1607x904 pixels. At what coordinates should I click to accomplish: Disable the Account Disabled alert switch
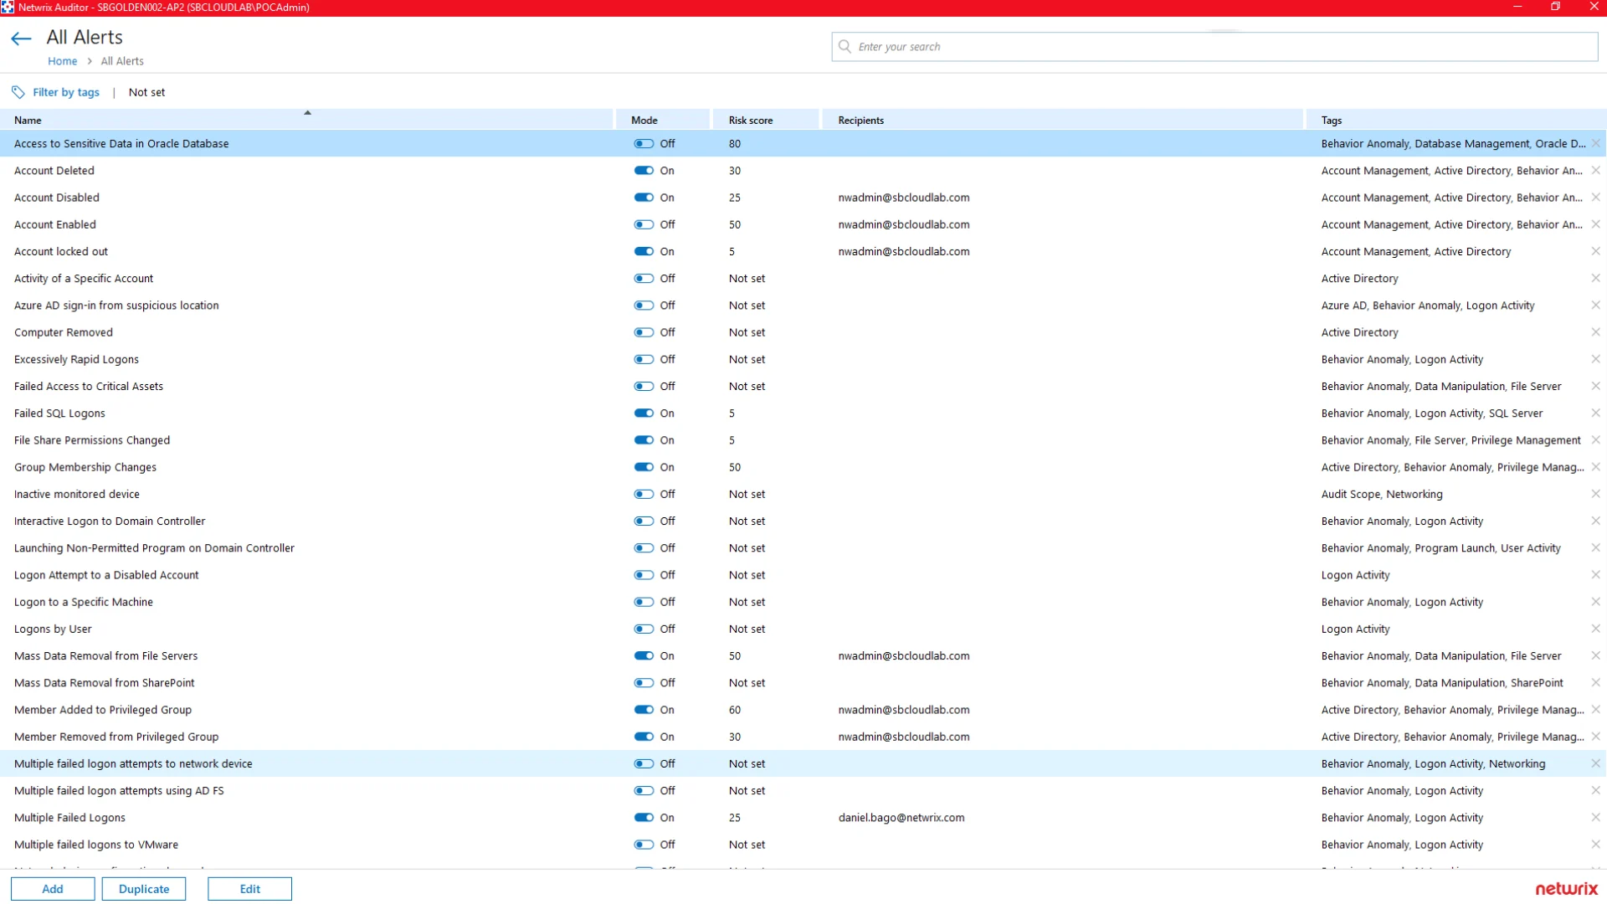coord(644,198)
